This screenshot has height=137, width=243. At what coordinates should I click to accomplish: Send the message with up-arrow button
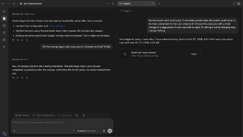110,131
